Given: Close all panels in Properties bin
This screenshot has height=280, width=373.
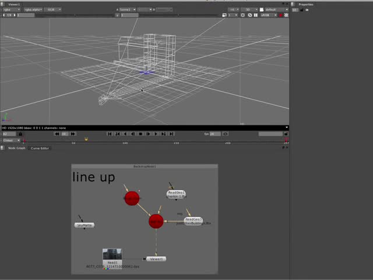Looking at the screenshot, I should pos(307,10).
